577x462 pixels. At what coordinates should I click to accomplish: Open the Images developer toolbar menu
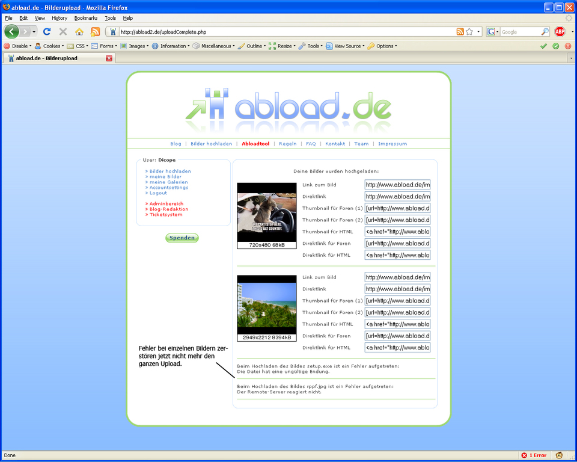[x=134, y=46]
